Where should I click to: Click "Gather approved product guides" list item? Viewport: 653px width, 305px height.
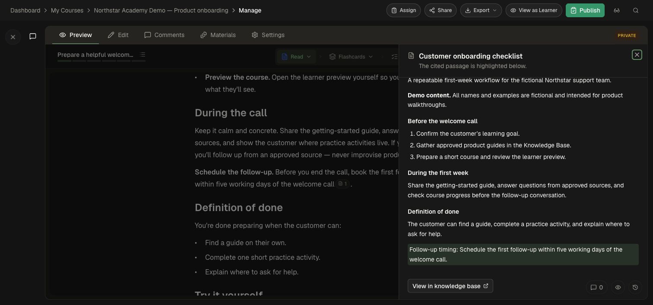(x=494, y=145)
